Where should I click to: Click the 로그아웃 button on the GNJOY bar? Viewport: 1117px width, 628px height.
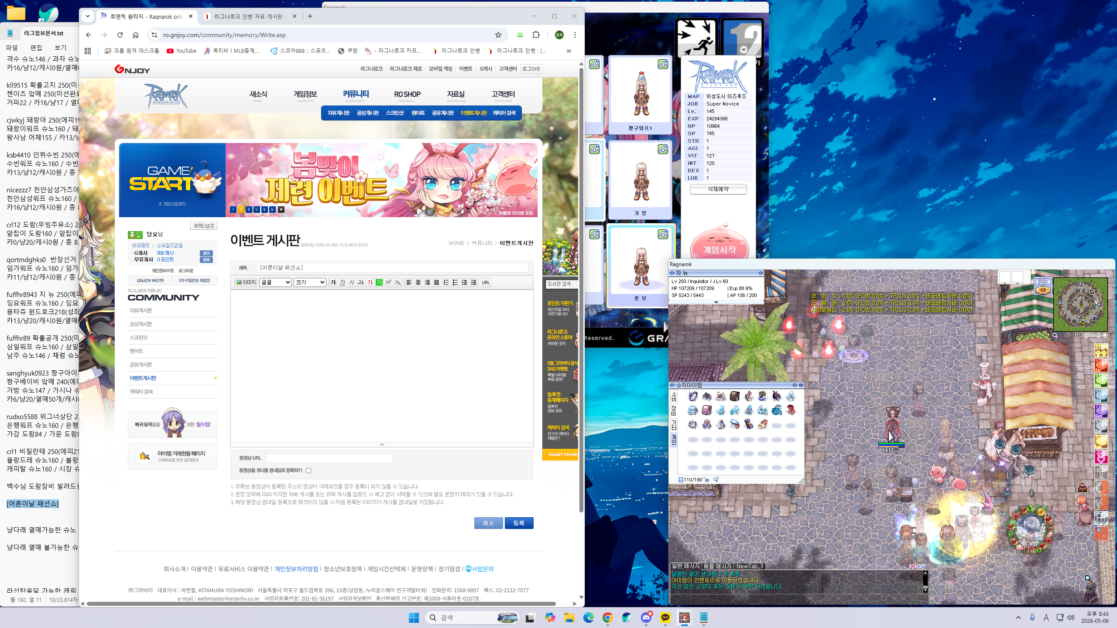coord(531,69)
